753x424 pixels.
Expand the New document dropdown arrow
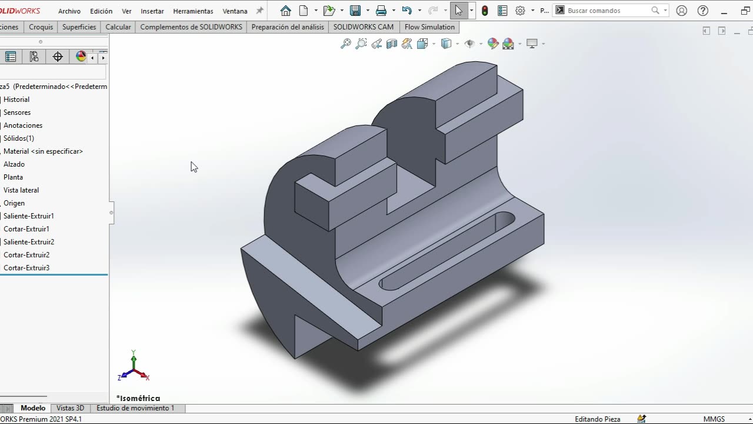pyautogui.click(x=316, y=11)
